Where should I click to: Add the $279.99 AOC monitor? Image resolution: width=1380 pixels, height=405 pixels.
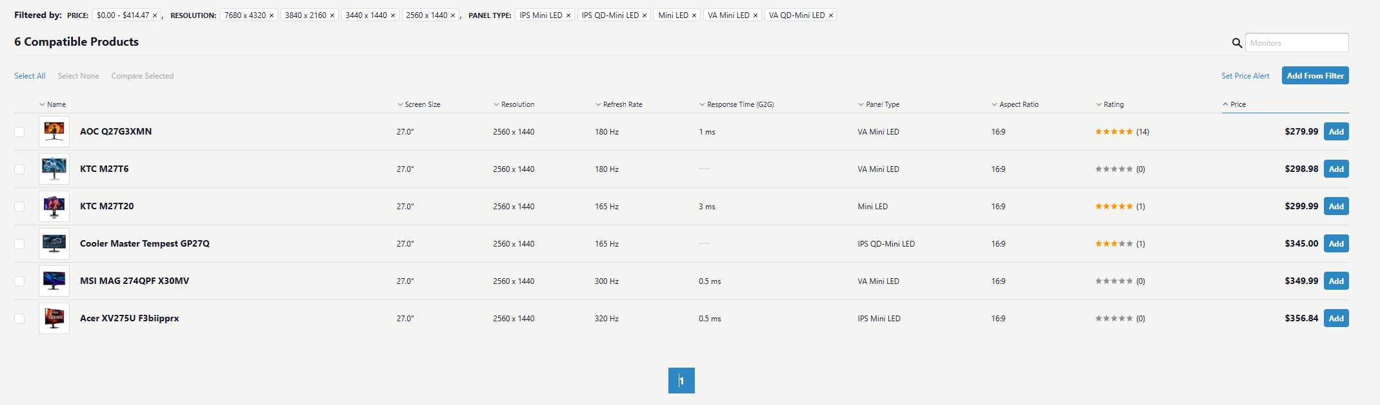point(1336,131)
